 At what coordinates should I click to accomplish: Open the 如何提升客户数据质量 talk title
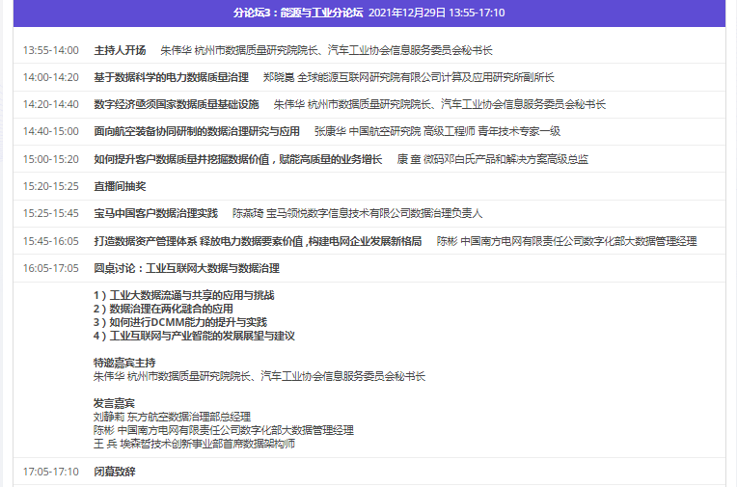tap(237, 159)
